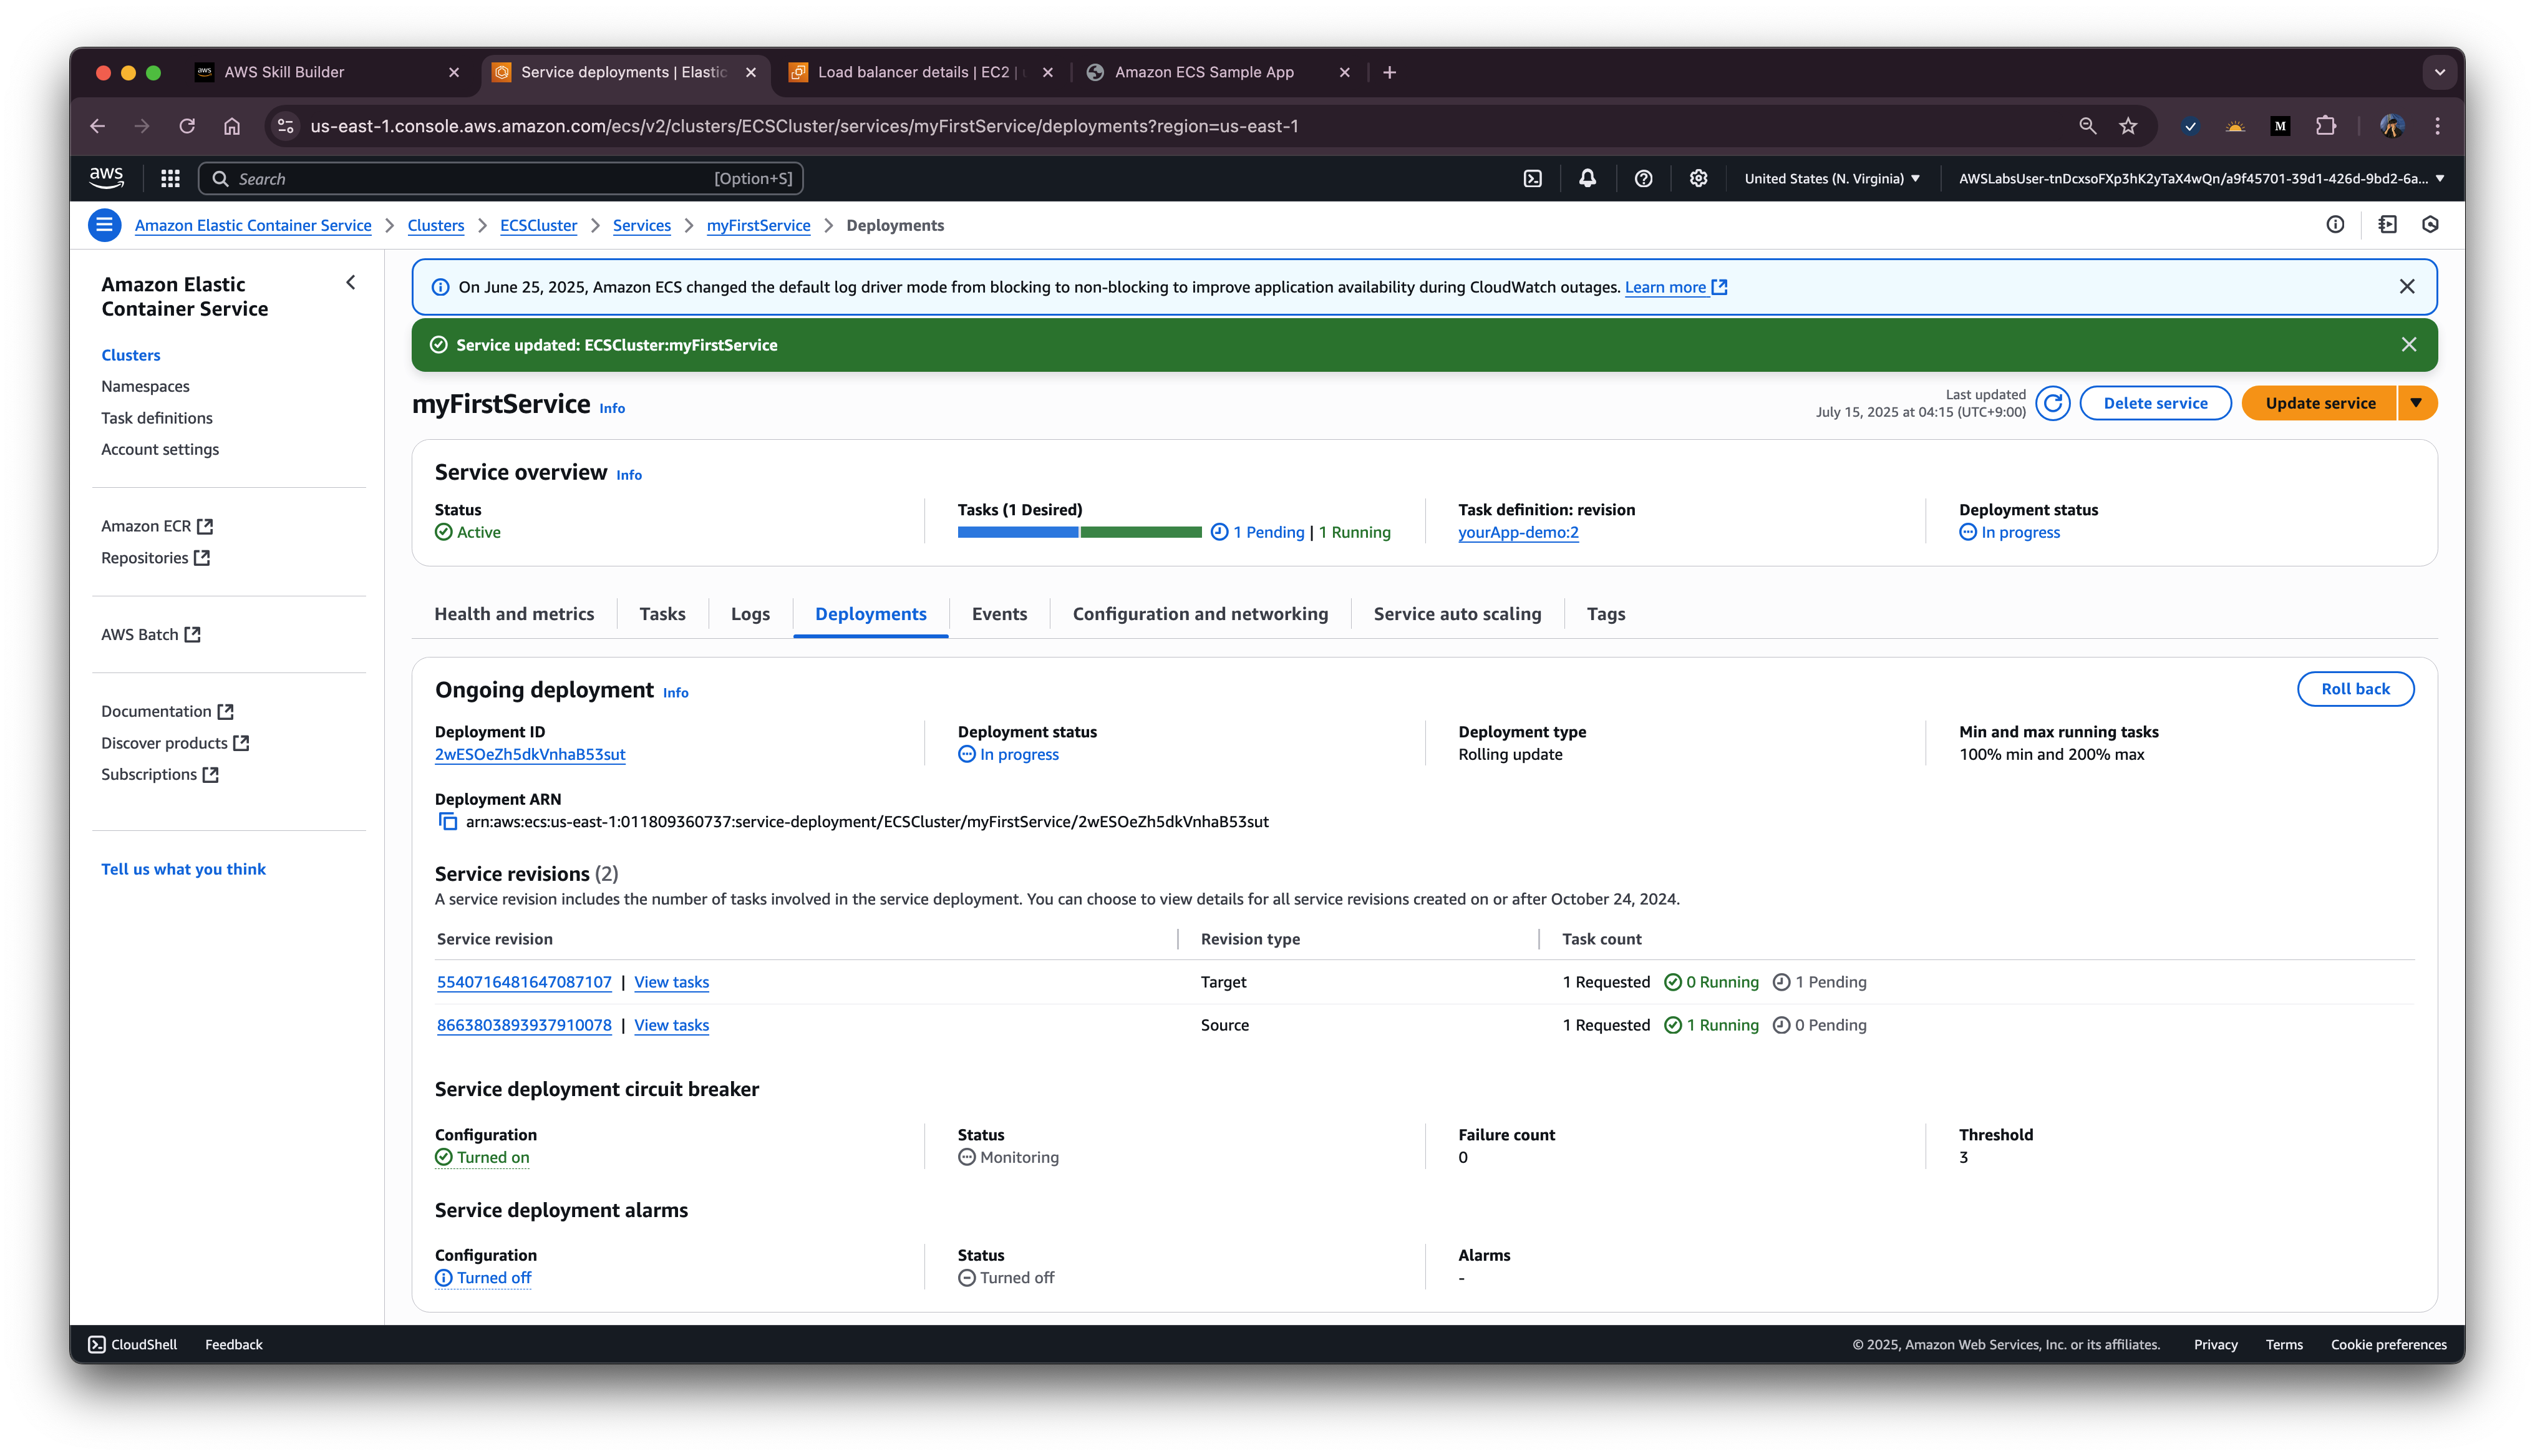Image resolution: width=2535 pixels, height=1456 pixels.
Task: Toggle the side navigation hamburger menu
Action: pyautogui.click(x=104, y=225)
